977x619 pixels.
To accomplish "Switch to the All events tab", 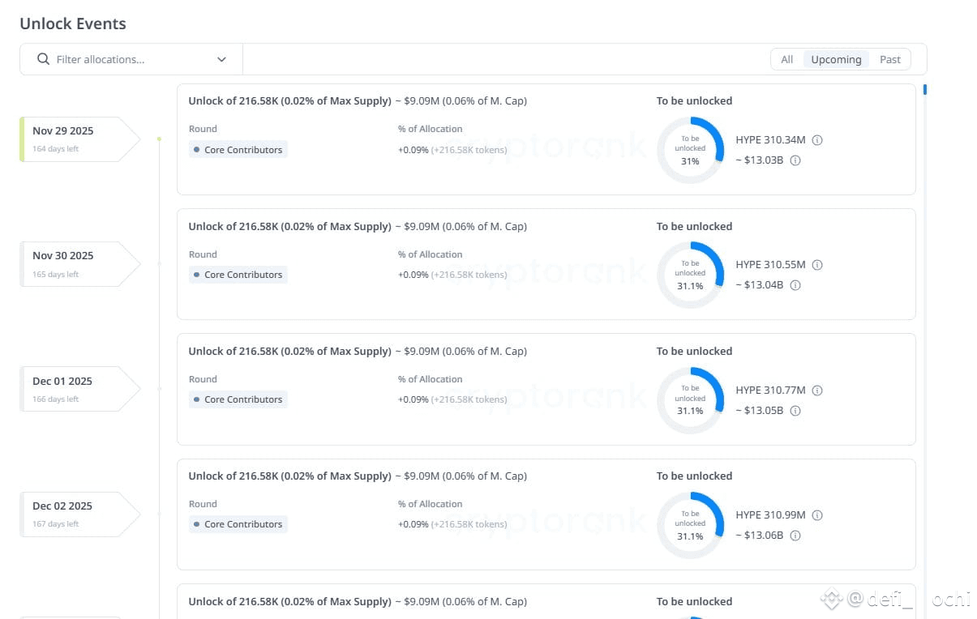I will (x=786, y=59).
